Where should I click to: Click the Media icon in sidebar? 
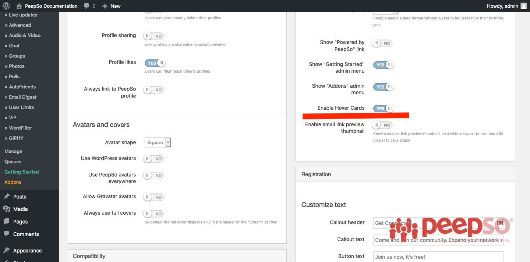[x=7, y=209]
